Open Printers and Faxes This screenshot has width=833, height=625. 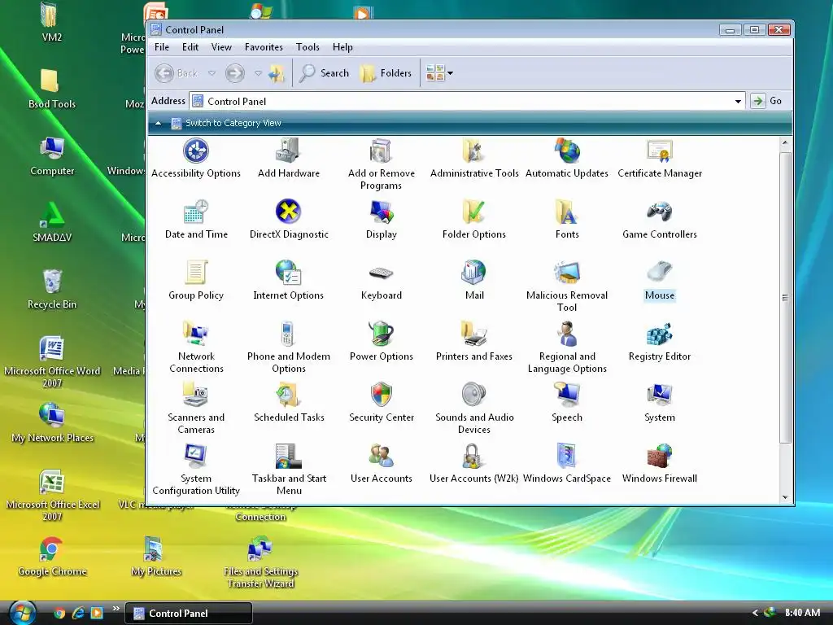point(474,342)
